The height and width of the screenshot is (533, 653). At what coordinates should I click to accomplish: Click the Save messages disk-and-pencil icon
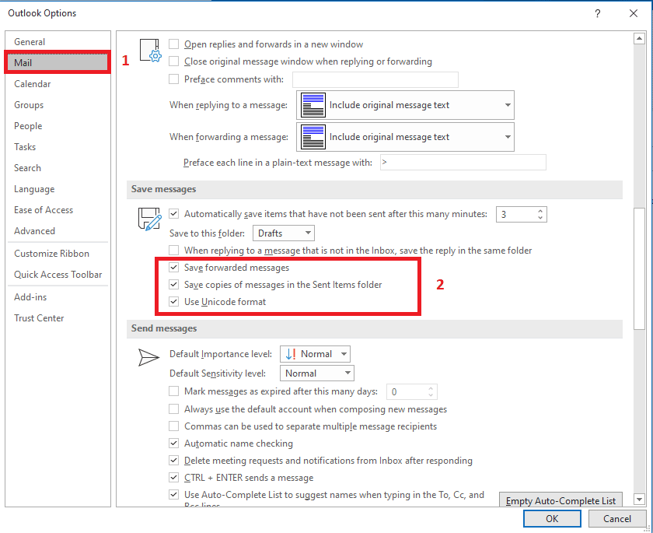pyautogui.click(x=149, y=219)
